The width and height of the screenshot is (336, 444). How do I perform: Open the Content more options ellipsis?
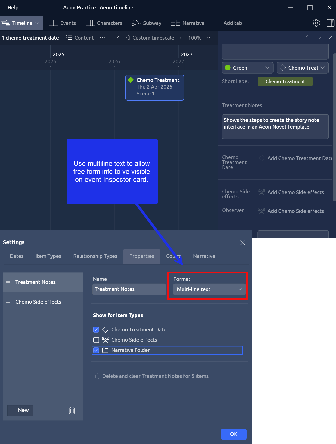pyautogui.click(x=102, y=38)
